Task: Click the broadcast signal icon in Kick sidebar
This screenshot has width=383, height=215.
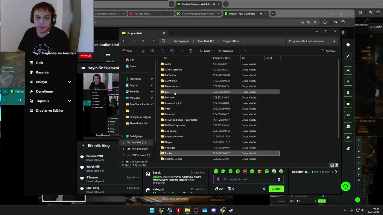Action: [x=348, y=115]
